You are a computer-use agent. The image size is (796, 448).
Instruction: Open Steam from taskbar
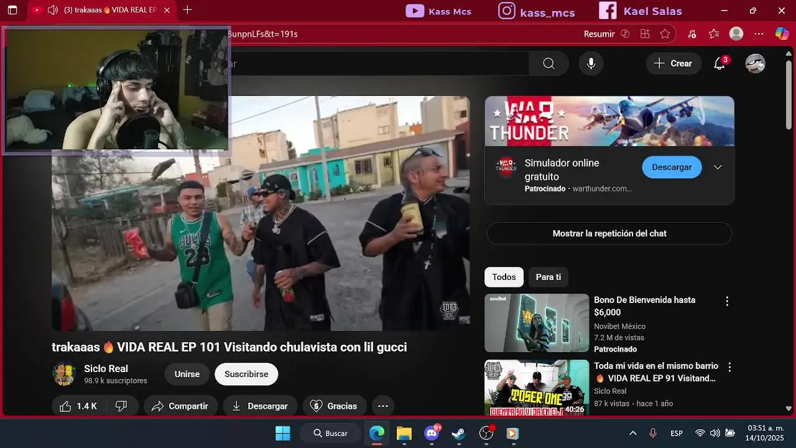[x=459, y=433]
